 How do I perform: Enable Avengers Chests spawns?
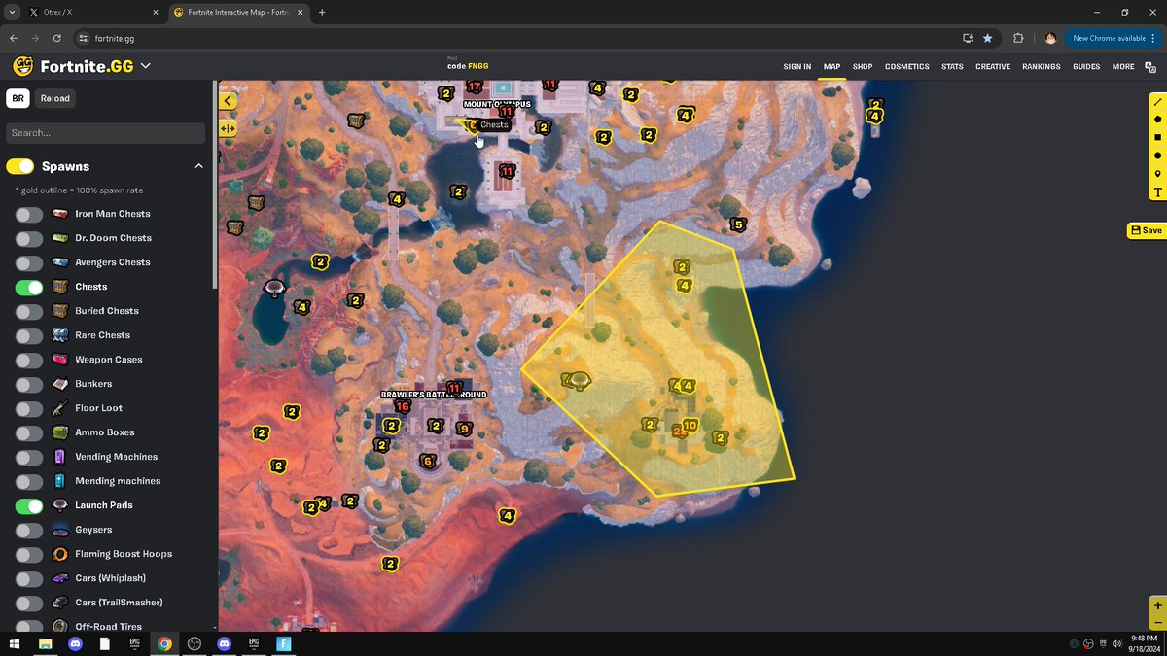(x=29, y=262)
